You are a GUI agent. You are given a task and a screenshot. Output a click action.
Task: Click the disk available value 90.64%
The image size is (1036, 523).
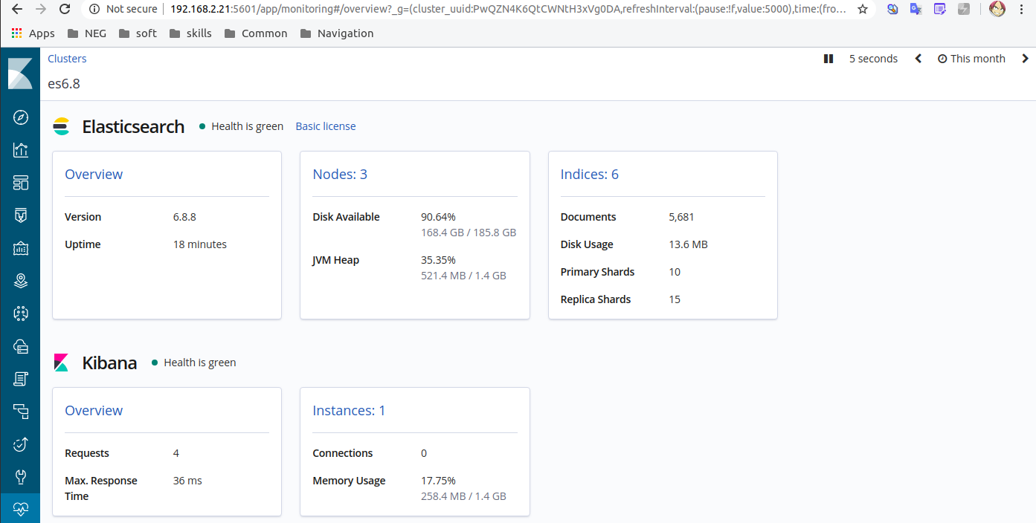(438, 217)
